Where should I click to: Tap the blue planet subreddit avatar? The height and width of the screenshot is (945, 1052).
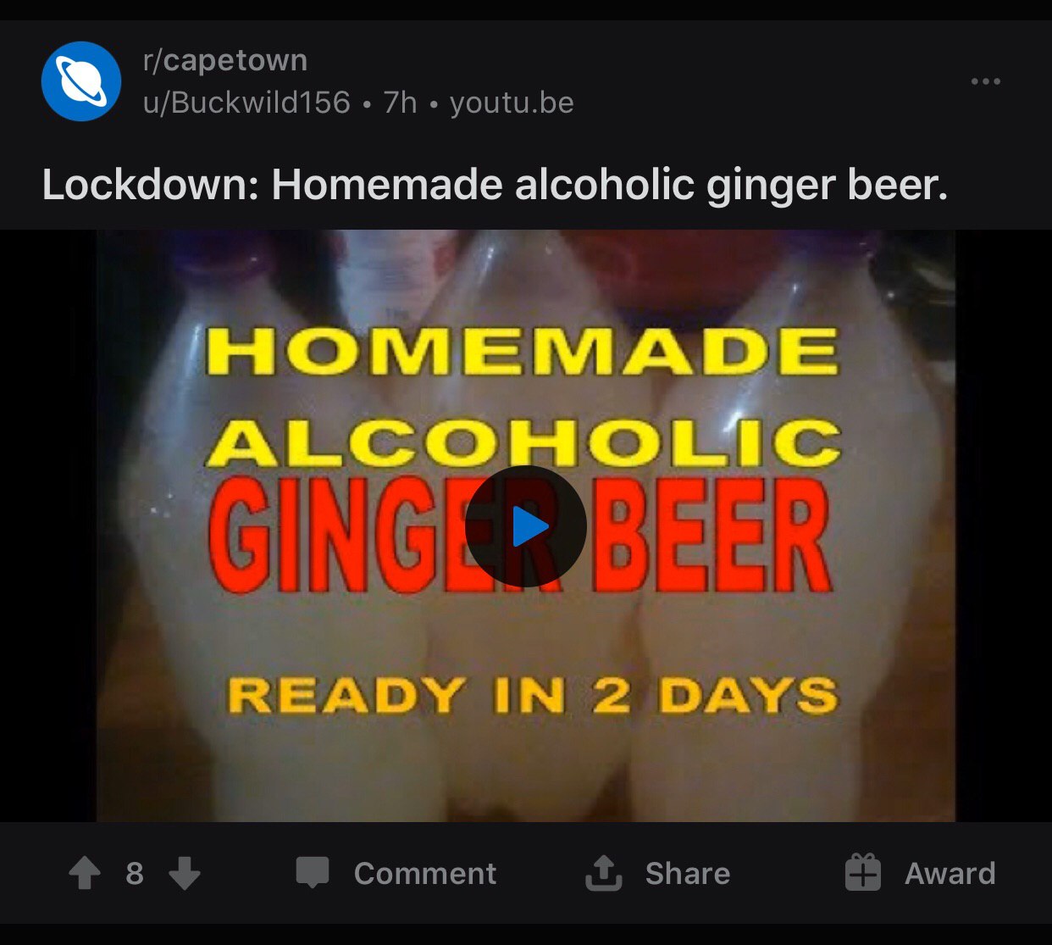pyautogui.click(x=81, y=81)
